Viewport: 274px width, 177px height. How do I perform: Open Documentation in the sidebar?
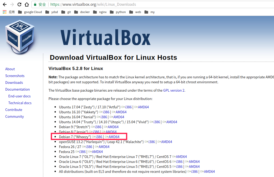coord(18,90)
